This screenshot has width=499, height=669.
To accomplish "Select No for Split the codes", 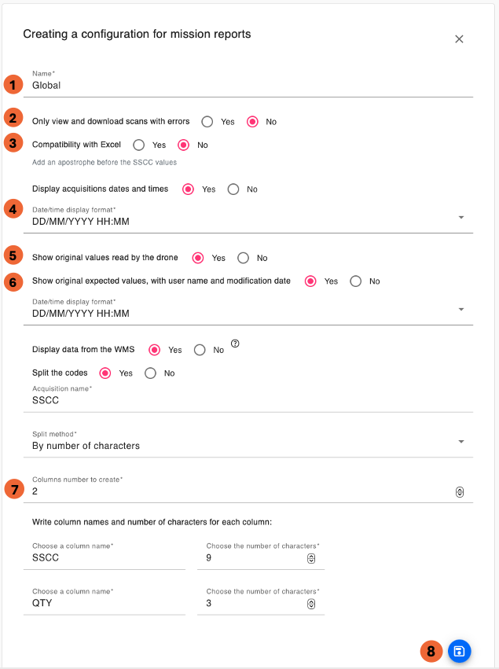I will (151, 373).
